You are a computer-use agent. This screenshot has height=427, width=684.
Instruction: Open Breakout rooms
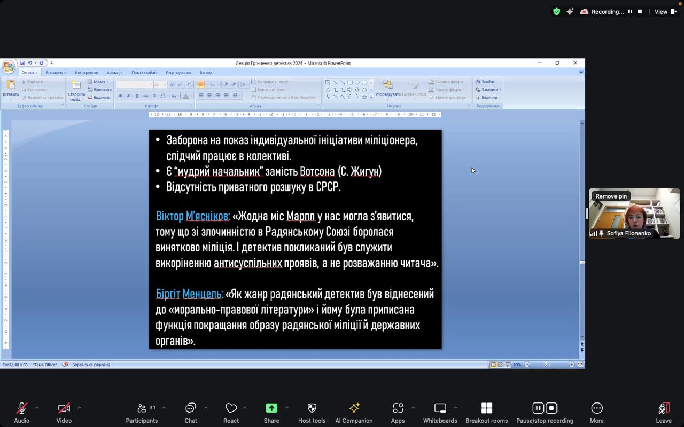point(486,408)
